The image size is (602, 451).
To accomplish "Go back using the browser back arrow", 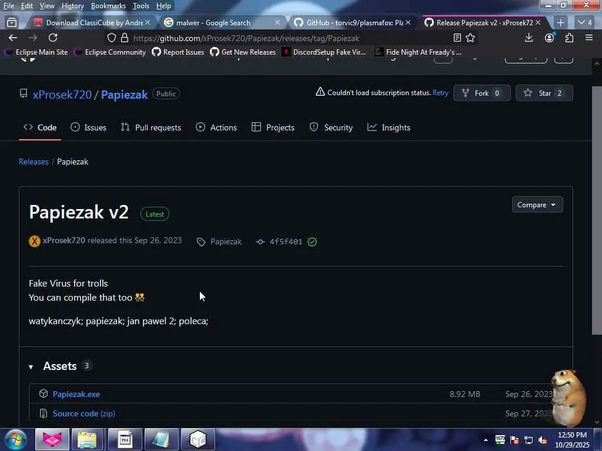I will click(x=13, y=38).
